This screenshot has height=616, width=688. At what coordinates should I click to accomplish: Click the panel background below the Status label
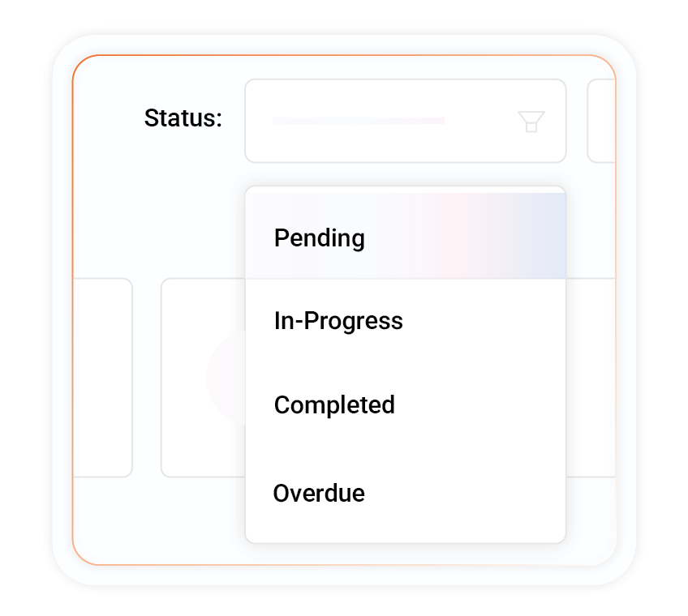[162, 211]
